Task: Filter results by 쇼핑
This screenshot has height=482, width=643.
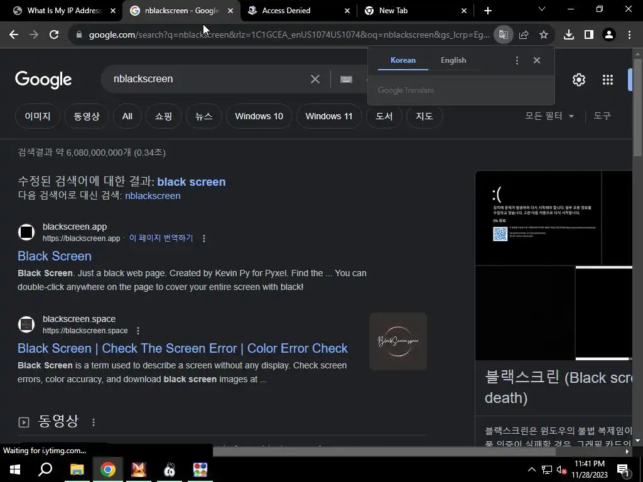Action: pos(163,116)
